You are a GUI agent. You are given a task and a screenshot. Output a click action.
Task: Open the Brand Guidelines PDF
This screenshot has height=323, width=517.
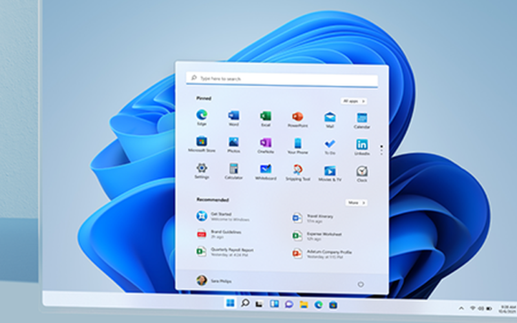point(219,234)
